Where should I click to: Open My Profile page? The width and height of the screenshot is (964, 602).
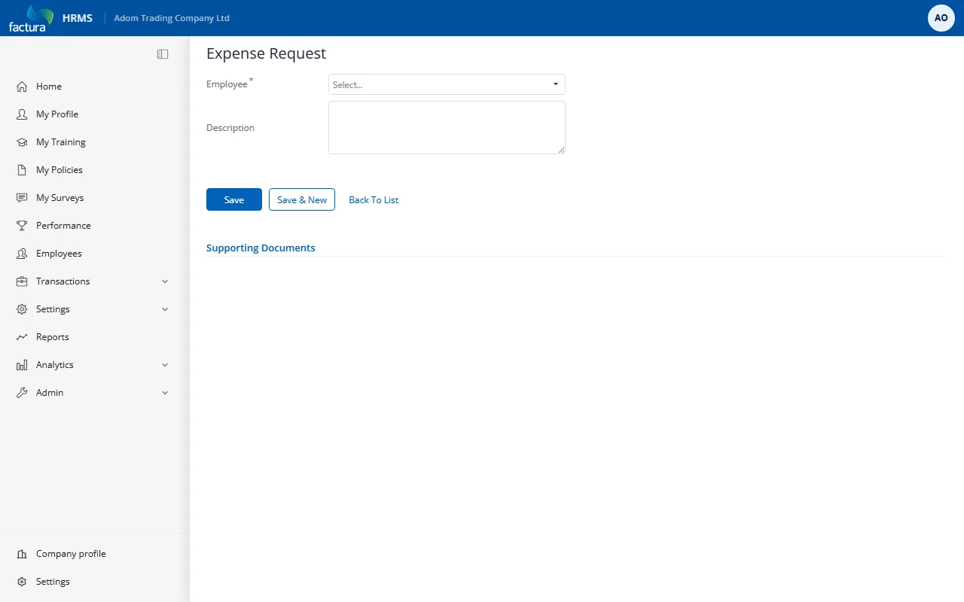(57, 114)
